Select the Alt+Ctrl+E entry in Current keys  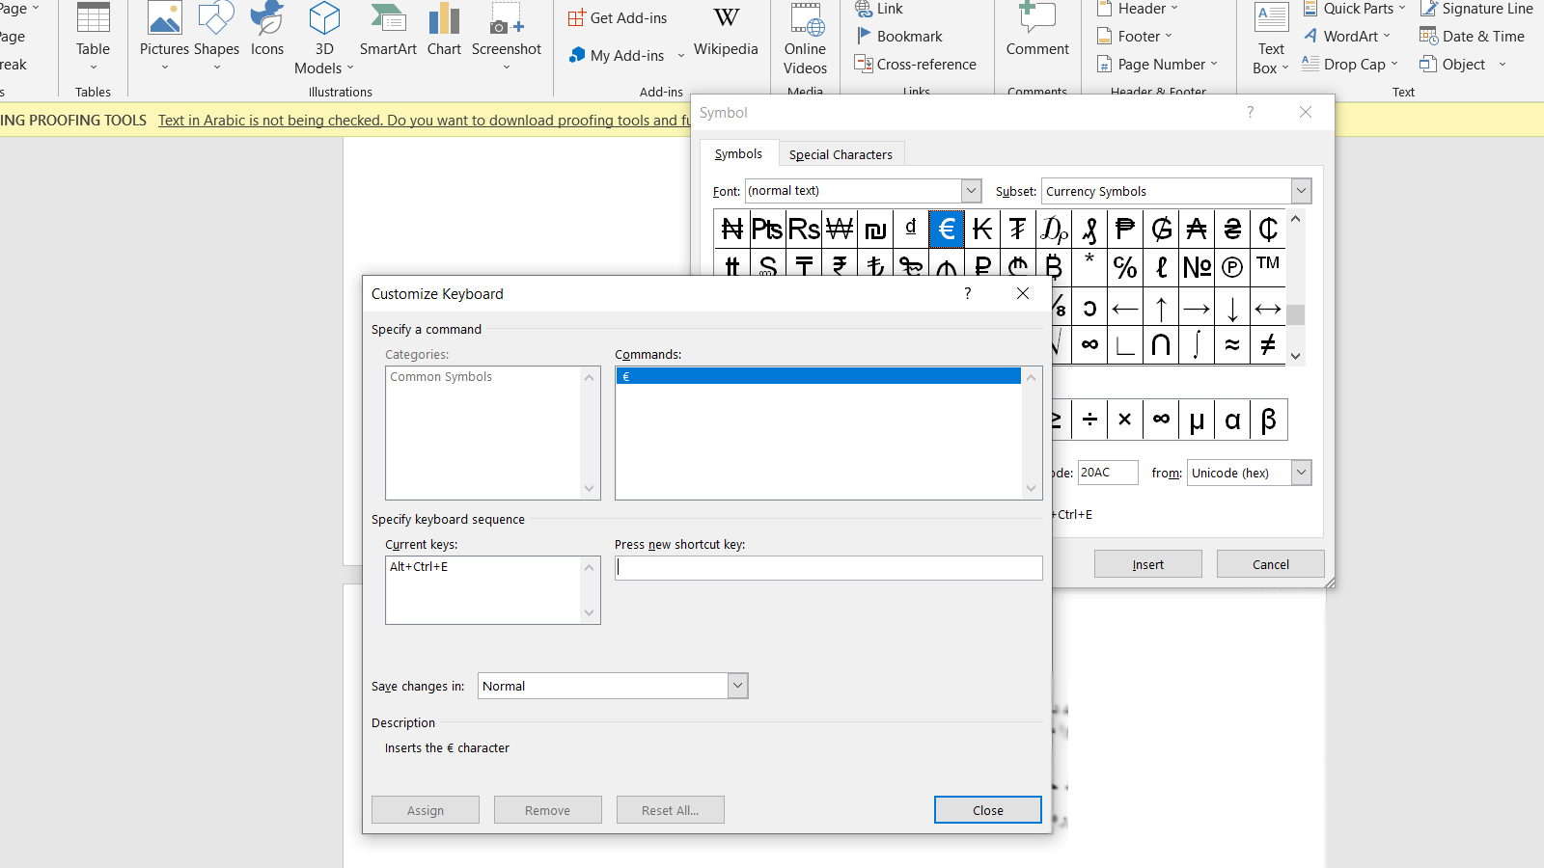(x=419, y=567)
